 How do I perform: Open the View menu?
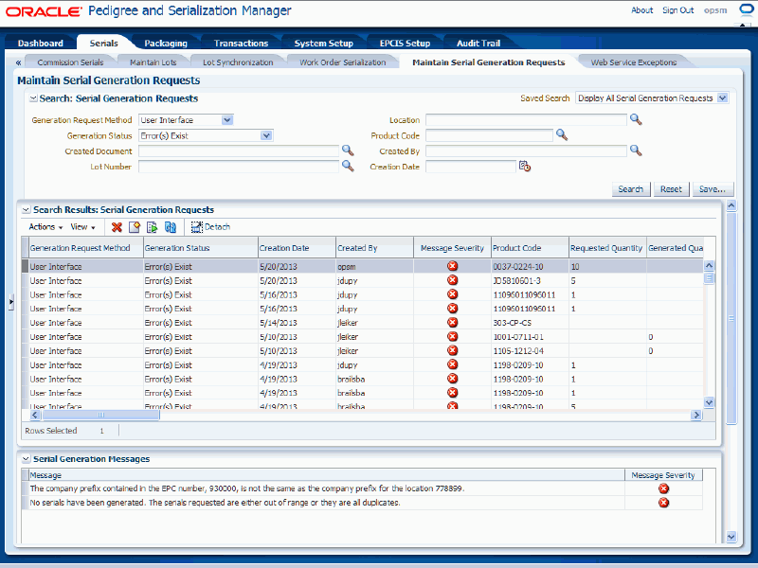82,227
